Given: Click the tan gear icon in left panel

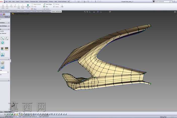Looking at the screenshot, I should [3, 63].
